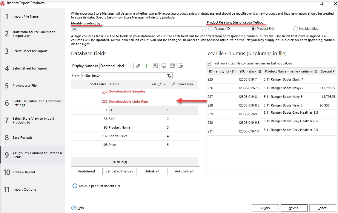This screenshot has width=338, height=213.
Task: Click the filter-edited-fields toolbar icon
Action: point(164,66)
